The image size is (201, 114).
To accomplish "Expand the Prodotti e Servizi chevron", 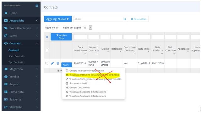I will 37,28.
